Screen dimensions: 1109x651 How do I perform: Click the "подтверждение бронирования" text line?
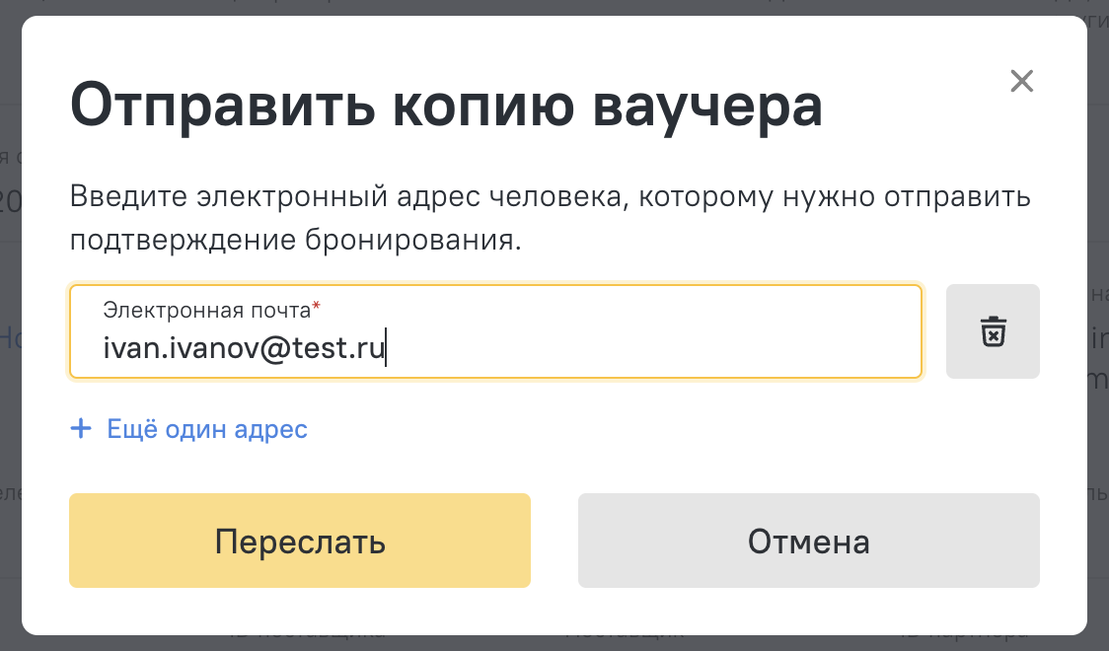pyautogui.click(x=295, y=241)
